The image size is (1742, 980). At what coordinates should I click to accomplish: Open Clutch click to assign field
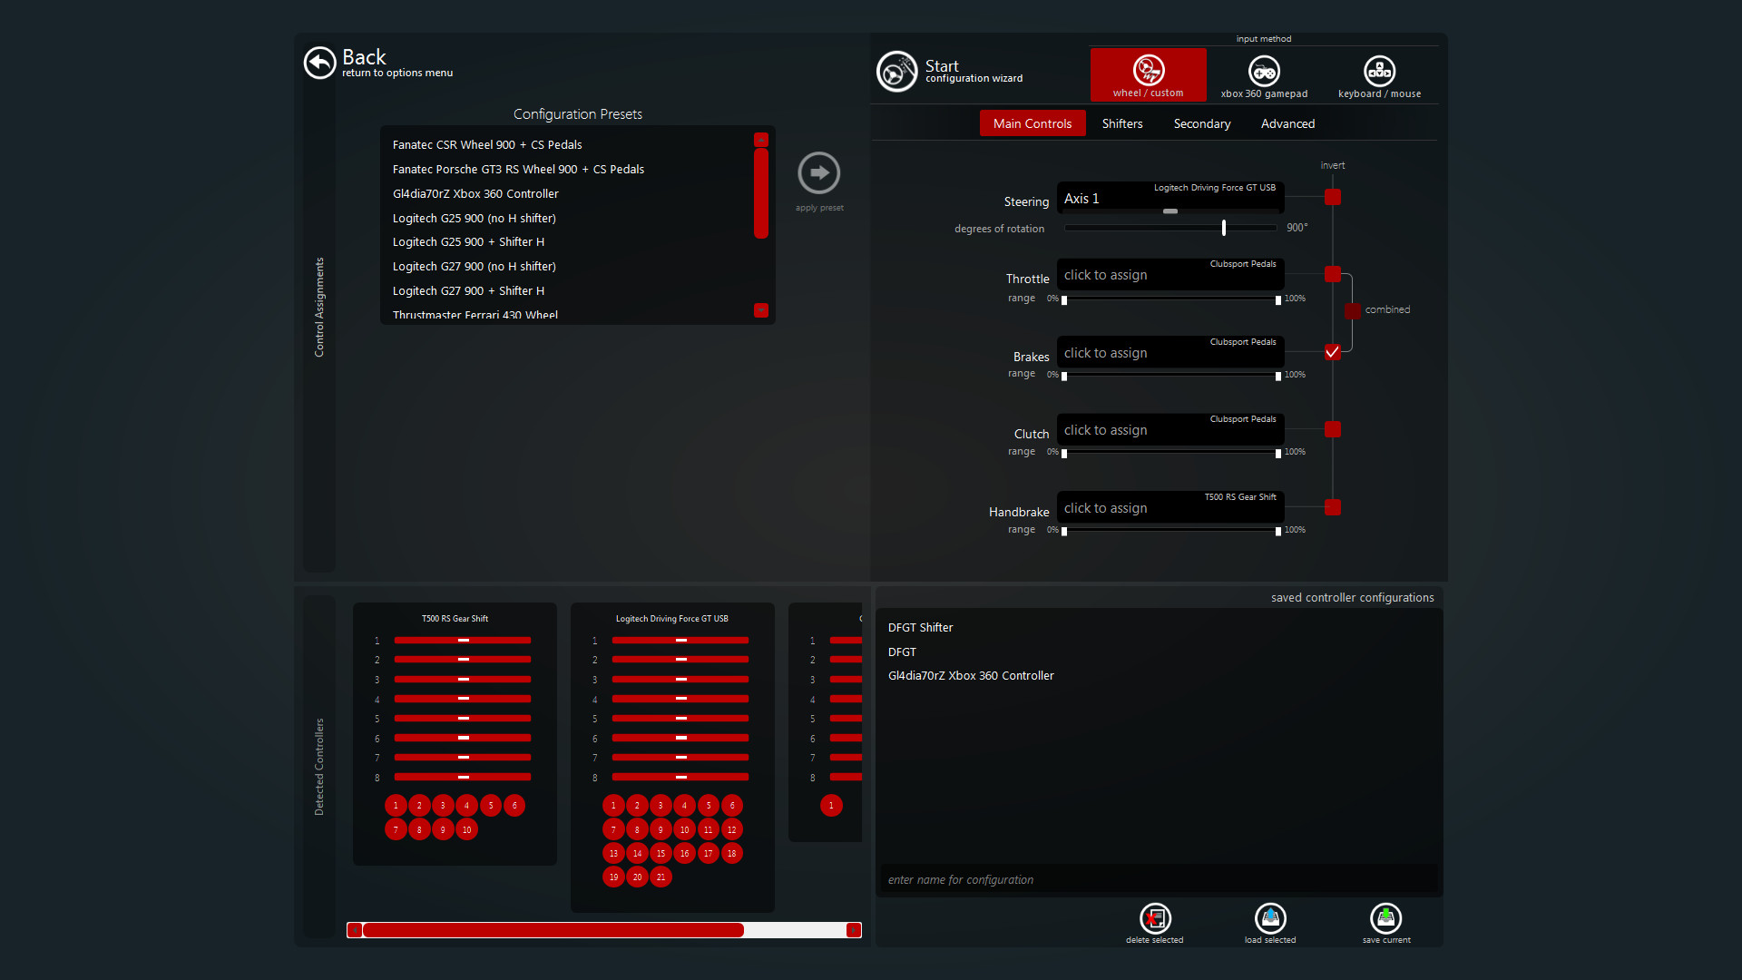pyautogui.click(x=1169, y=431)
